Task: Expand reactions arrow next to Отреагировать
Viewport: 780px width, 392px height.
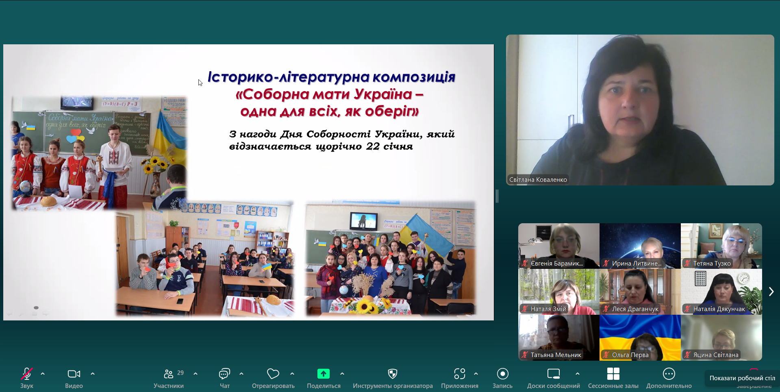Action: [x=292, y=373]
